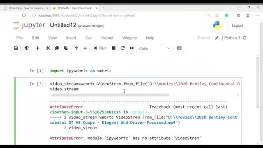Move selected cell up arrow
This screenshot has width=263, height=148.
click(x=76, y=48)
